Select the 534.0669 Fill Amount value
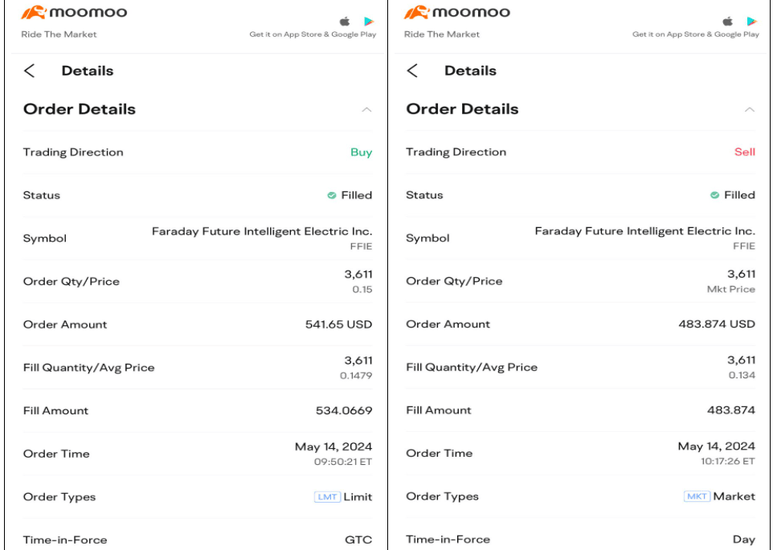 click(x=344, y=410)
